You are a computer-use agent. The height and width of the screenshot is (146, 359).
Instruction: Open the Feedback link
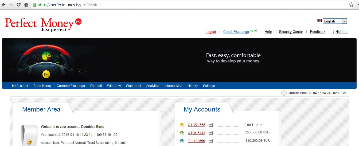(318, 32)
